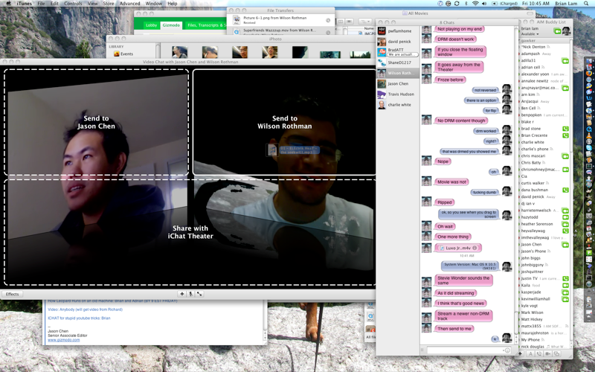The height and width of the screenshot is (372, 595).
Task: Open the File menu in menu bar
Action: 41,4
